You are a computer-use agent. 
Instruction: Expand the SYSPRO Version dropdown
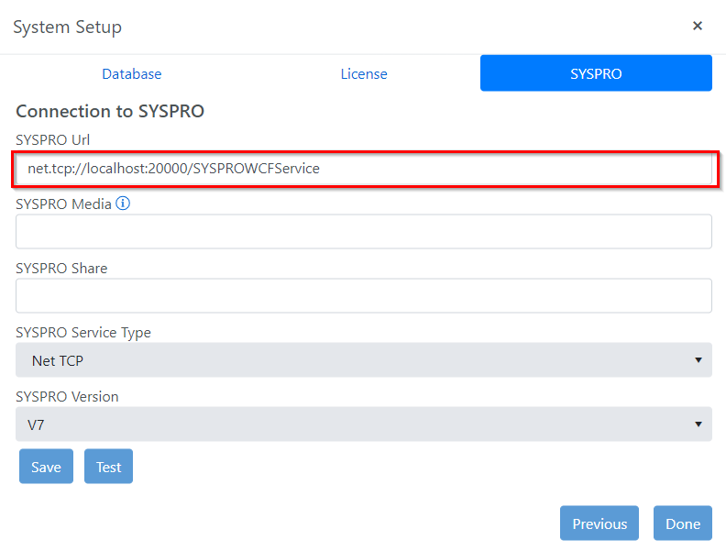pyautogui.click(x=364, y=424)
